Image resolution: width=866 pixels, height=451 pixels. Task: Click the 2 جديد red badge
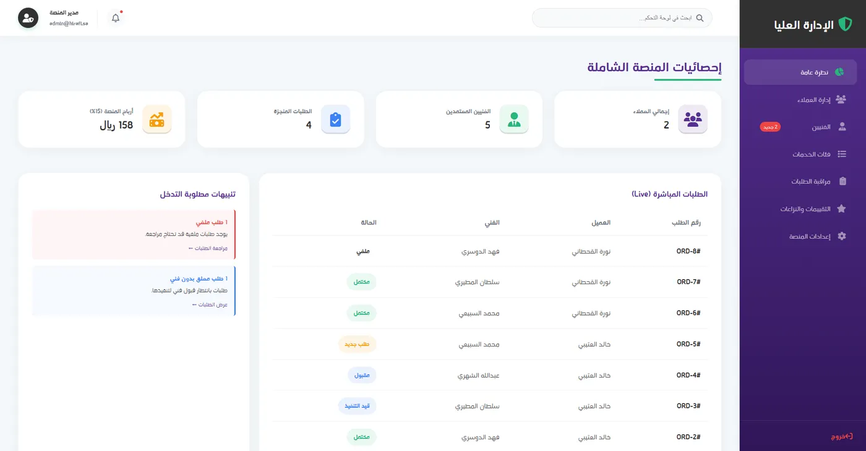coord(770,127)
